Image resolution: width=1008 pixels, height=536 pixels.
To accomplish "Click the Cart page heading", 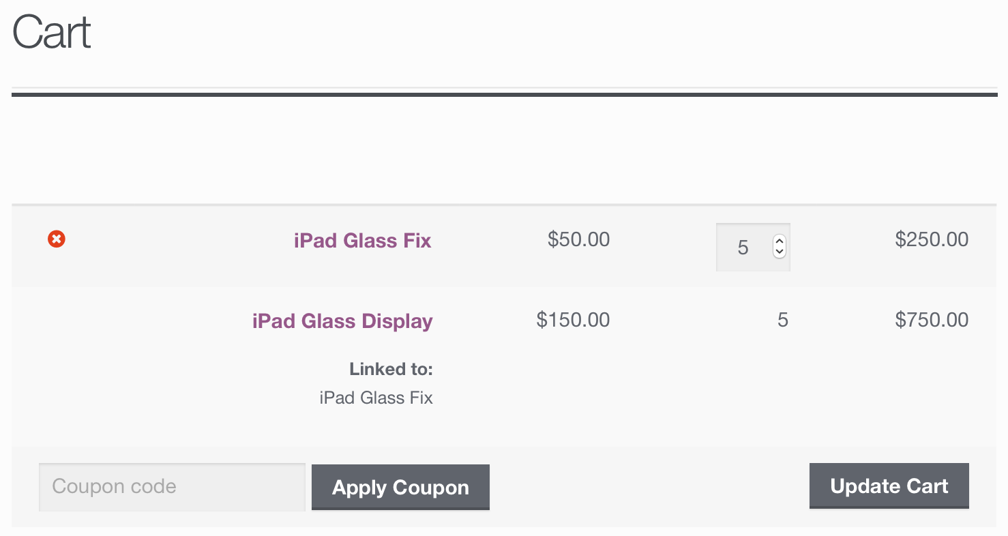I will pyautogui.click(x=52, y=32).
